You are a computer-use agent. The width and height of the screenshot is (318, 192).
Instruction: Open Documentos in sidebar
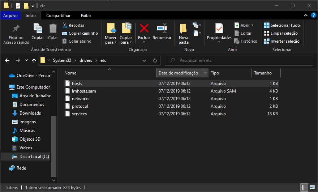tap(28, 104)
